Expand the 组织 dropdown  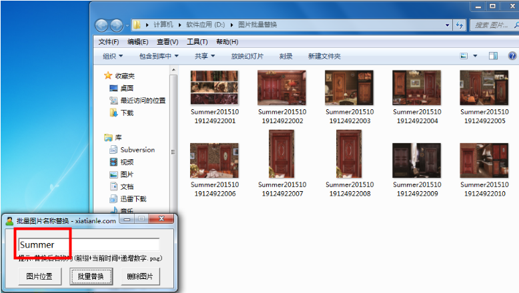(x=113, y=56)
